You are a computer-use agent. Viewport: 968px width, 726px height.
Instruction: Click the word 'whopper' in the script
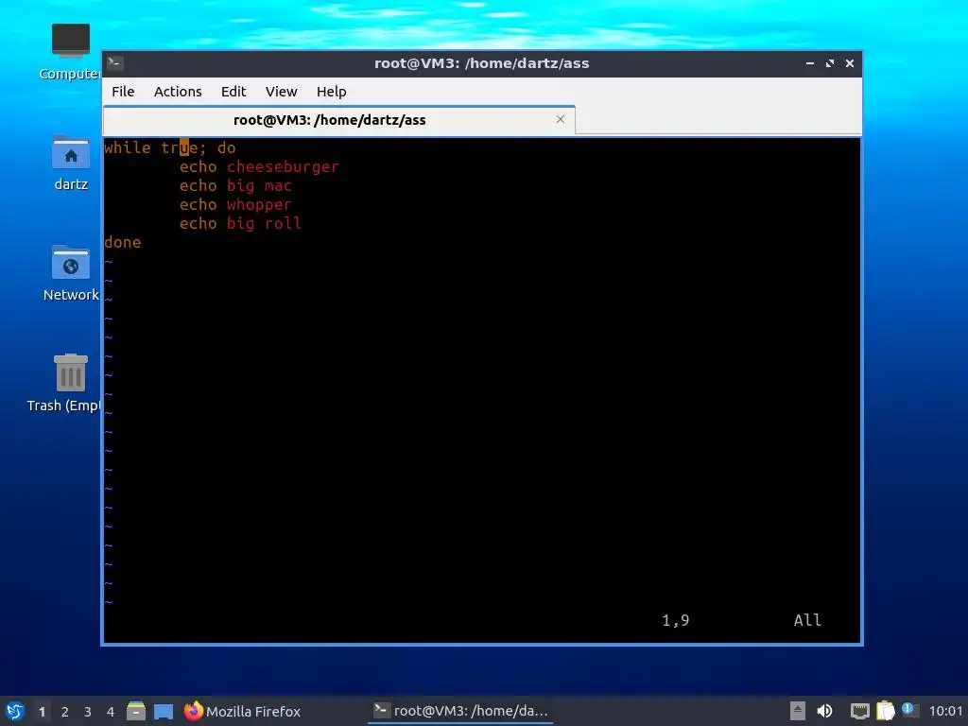tap(259, 205)
